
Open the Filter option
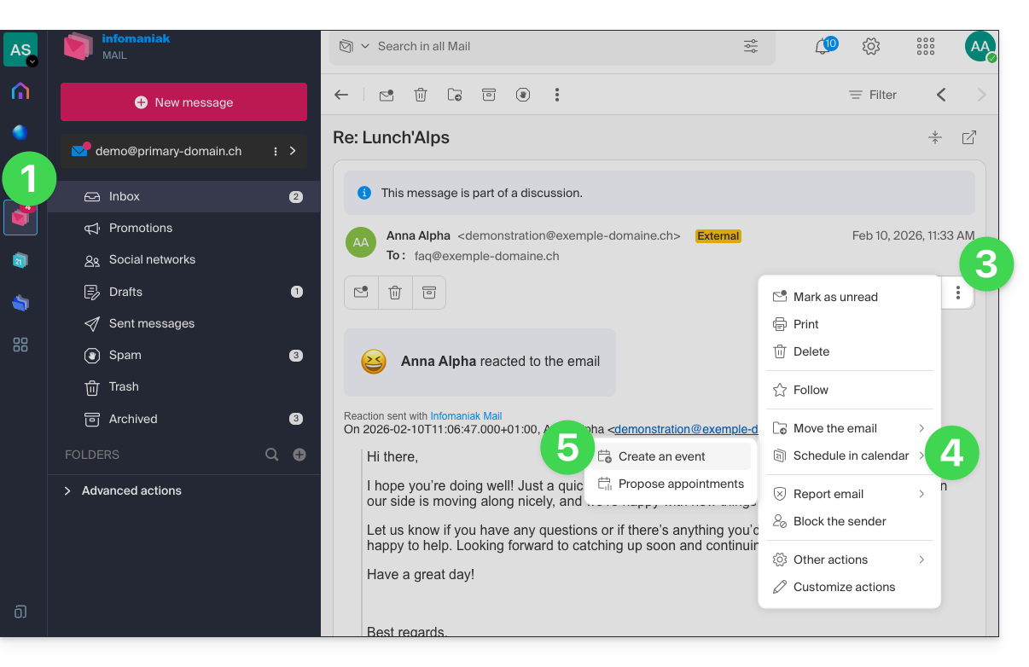point(873,95)
